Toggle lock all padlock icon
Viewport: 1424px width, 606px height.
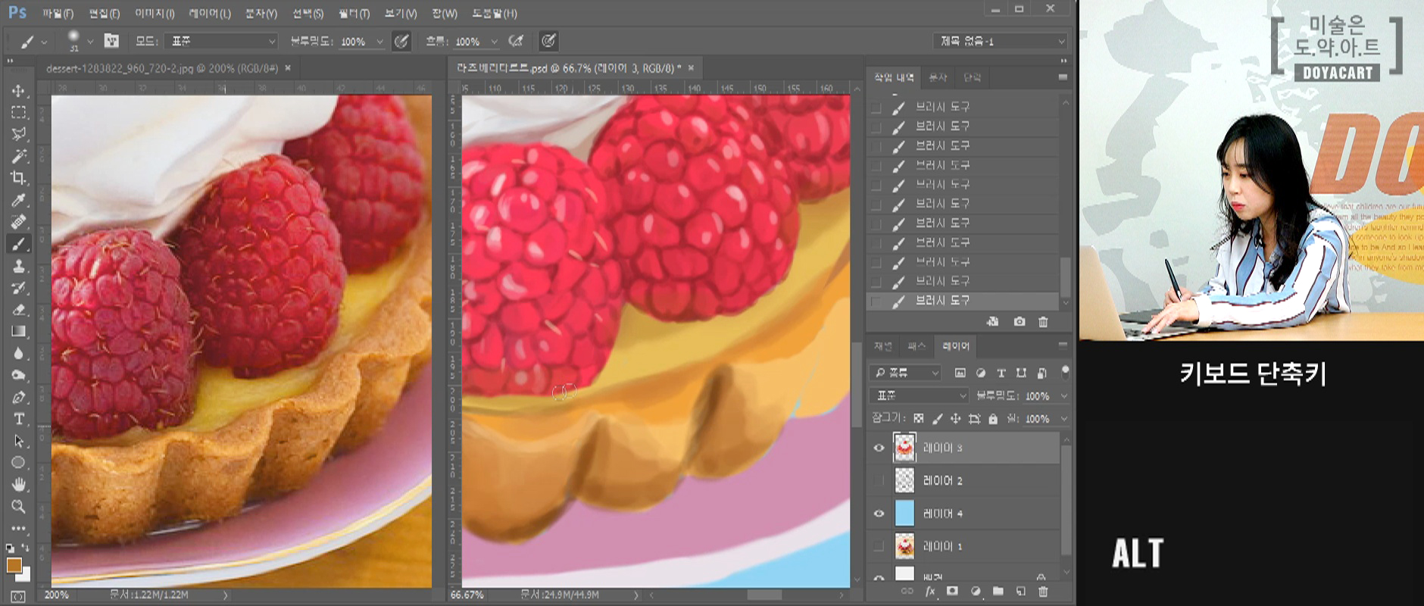click(x=993, y=418)
